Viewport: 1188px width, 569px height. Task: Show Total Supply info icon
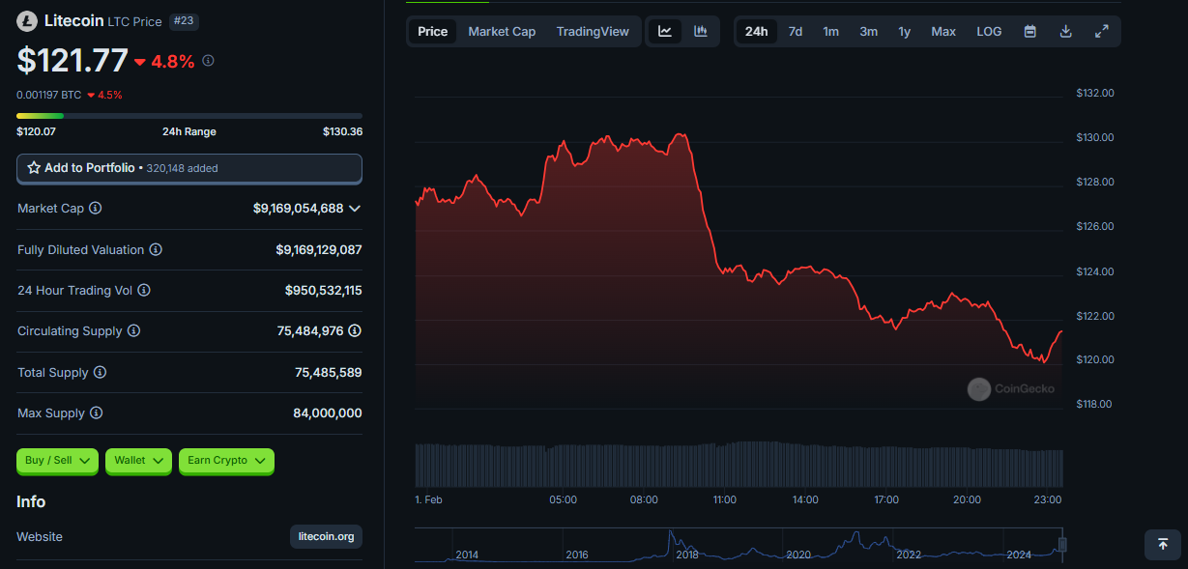click(x=100, y=372)
